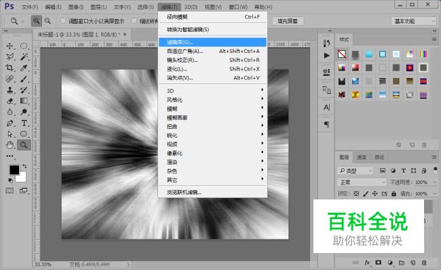Add layer style fx button
The width and height of the screenshot is (441, 270).
click(x=367, y=263)
